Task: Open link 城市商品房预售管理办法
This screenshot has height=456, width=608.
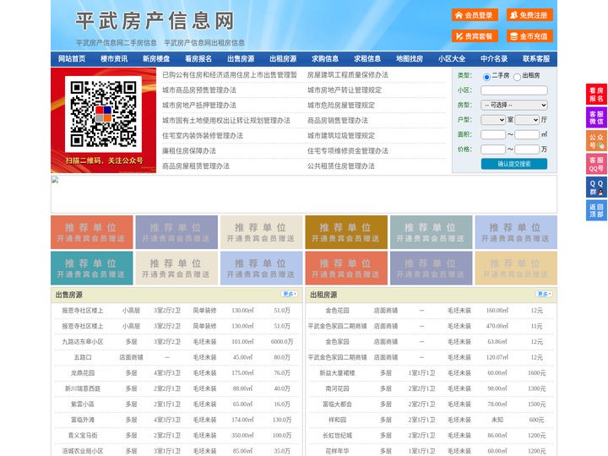Action: pos(199,90)
